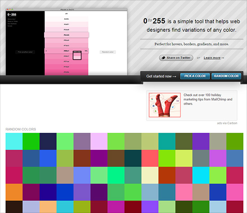Click the Share on Twitter button
Viewport: 247px width, 213px height.
tap(176, 58)
